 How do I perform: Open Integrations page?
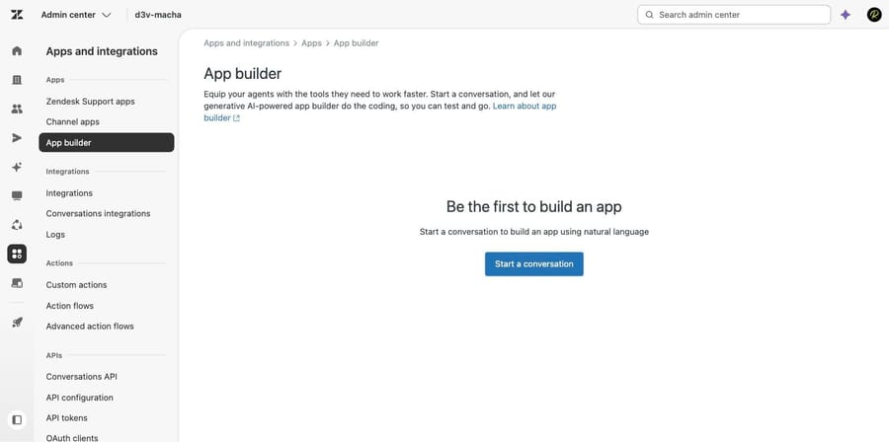tap(69, 193)
